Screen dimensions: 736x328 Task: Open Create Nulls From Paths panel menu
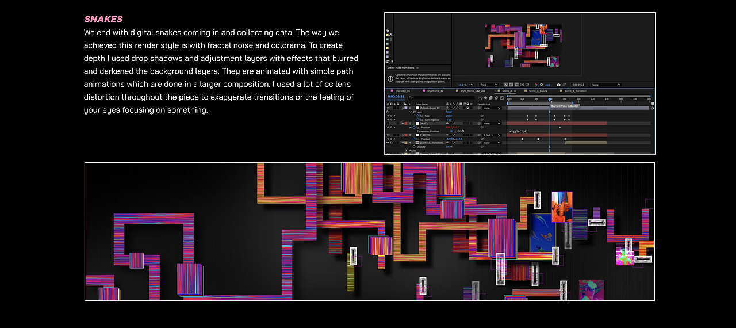point(417,68)
